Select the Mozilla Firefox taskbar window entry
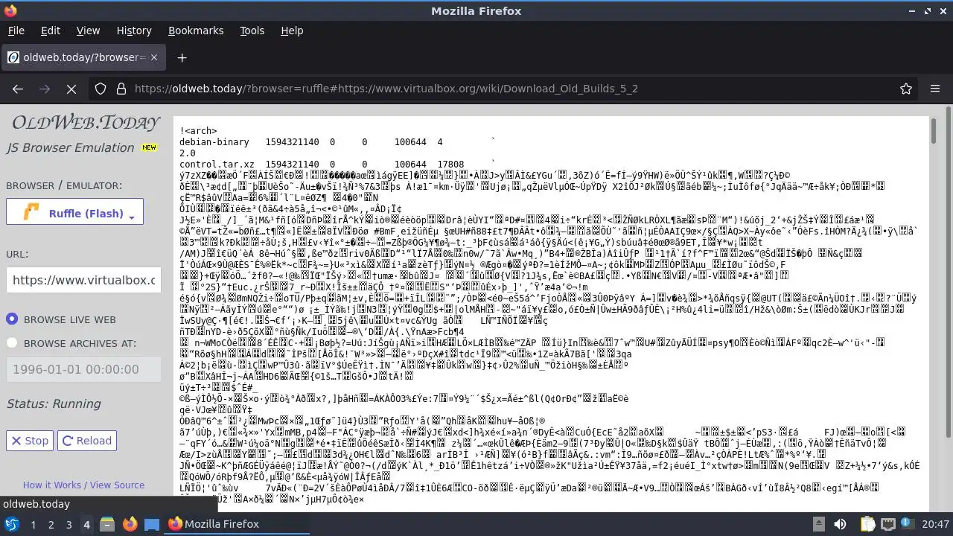The width and height of the screenshot is (953, 536). [x=238, y=524]
